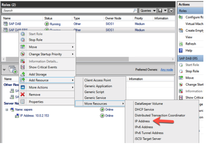The width and height of the screenshot is (209, 152).
Task: Click the red X Remove icon
Action: pos(23,94)
